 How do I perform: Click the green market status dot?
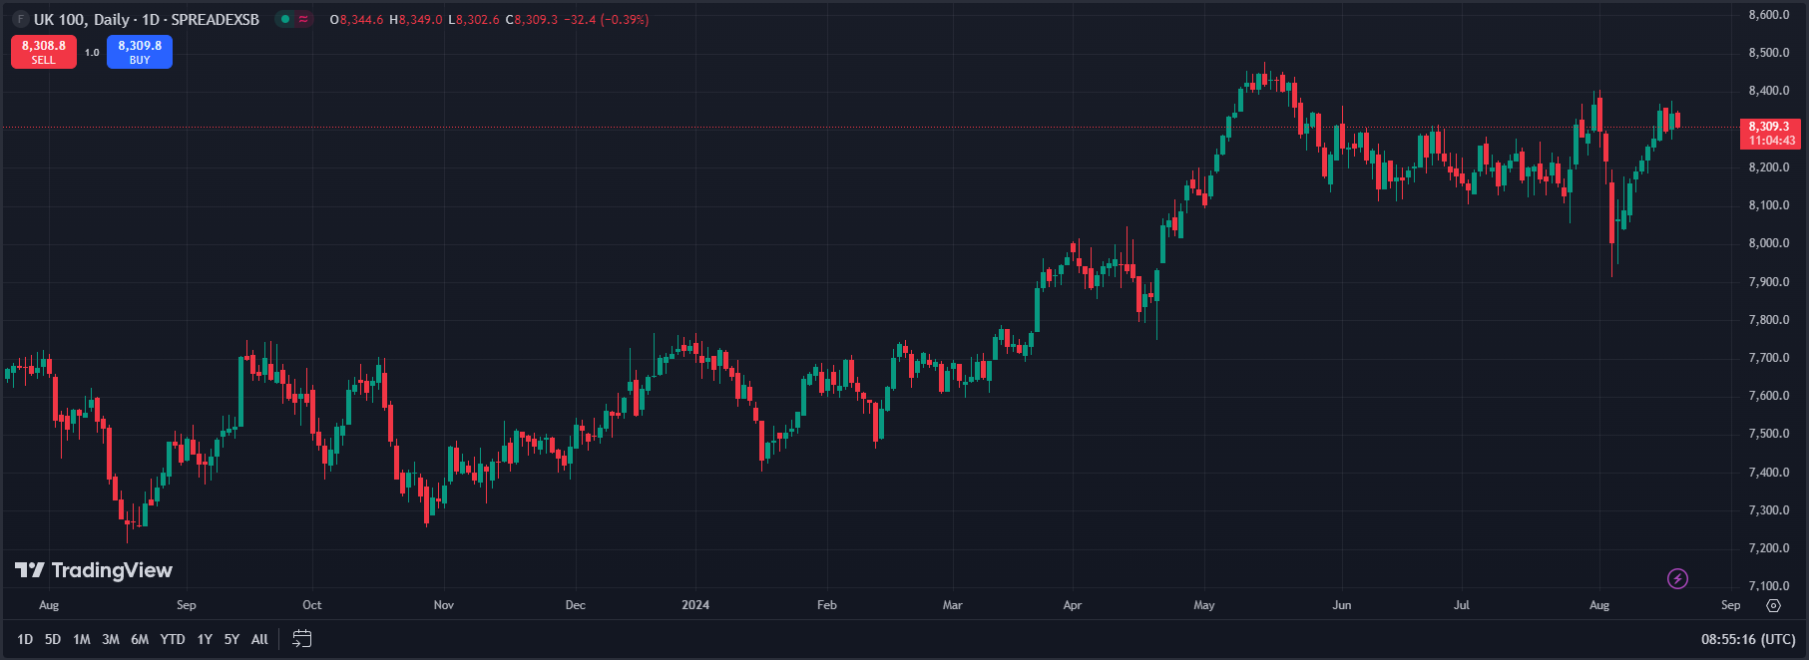tap(284, 19)
